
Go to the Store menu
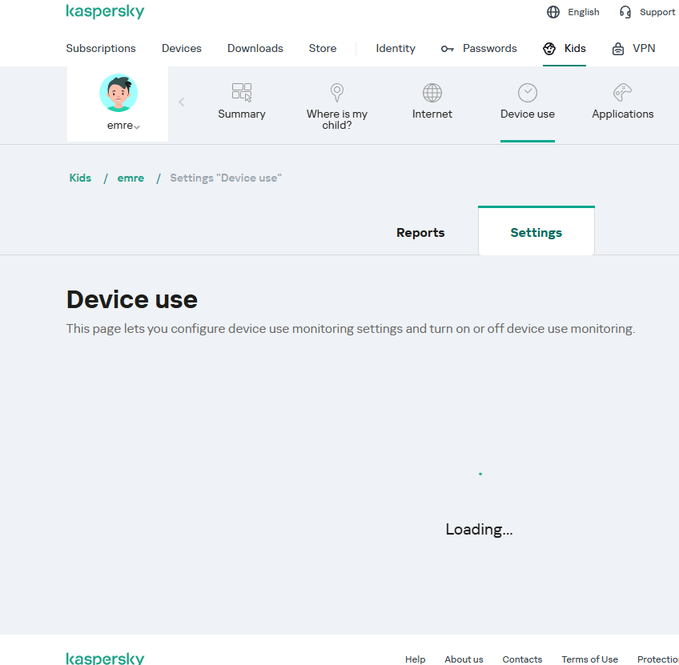[323, 49]
